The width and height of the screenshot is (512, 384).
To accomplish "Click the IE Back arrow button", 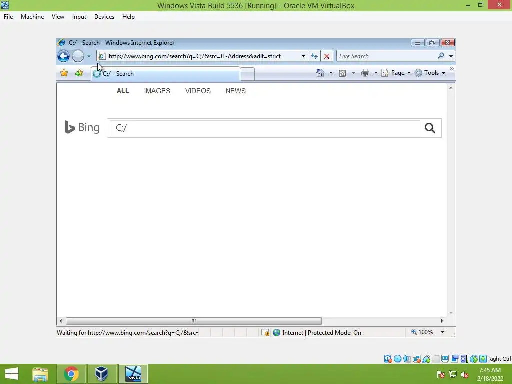I will pos(63,56).
